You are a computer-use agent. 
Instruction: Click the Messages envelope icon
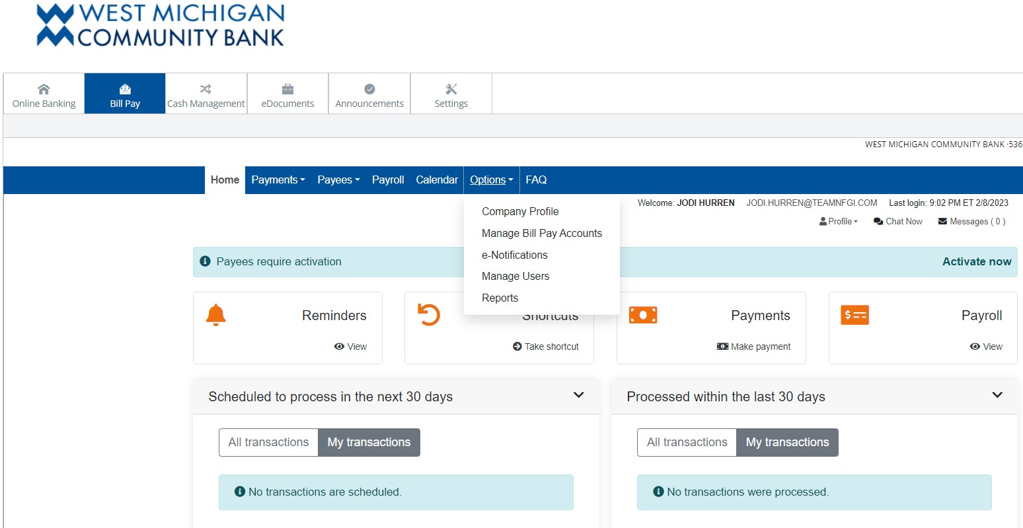(942, 222)
